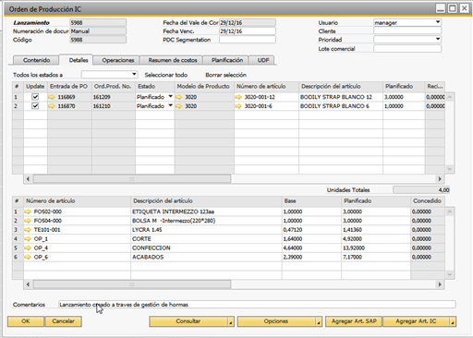473x338 pixels.
Task: Open link arrow for PO entry 116869
Action: click(52, 97)
